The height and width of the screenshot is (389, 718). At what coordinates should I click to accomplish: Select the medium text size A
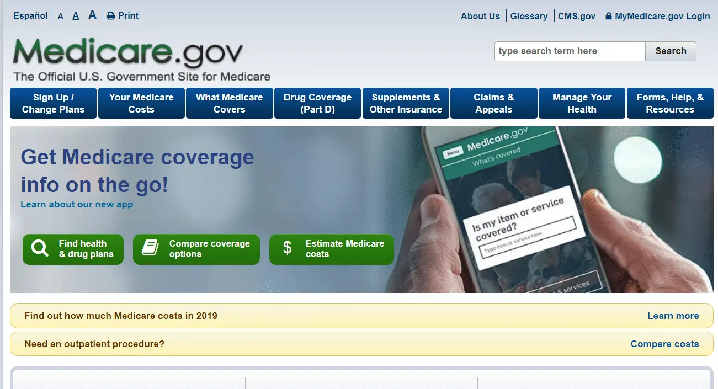click(x=76, y=16)
